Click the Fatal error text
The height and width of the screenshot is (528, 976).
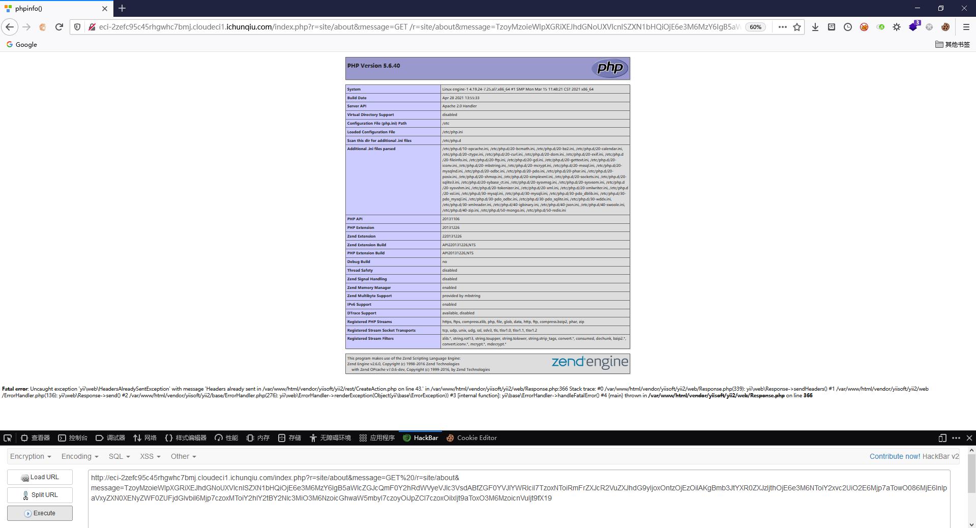point(15,389)
